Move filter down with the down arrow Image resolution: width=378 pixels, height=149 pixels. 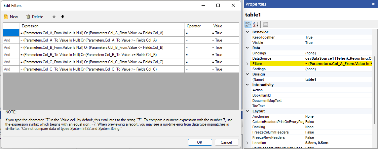coord(62,17)
